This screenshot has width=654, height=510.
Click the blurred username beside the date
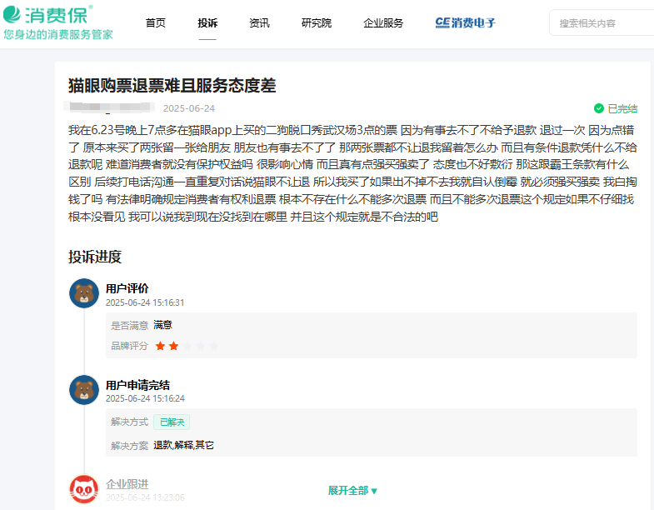(x=110, y=107)
